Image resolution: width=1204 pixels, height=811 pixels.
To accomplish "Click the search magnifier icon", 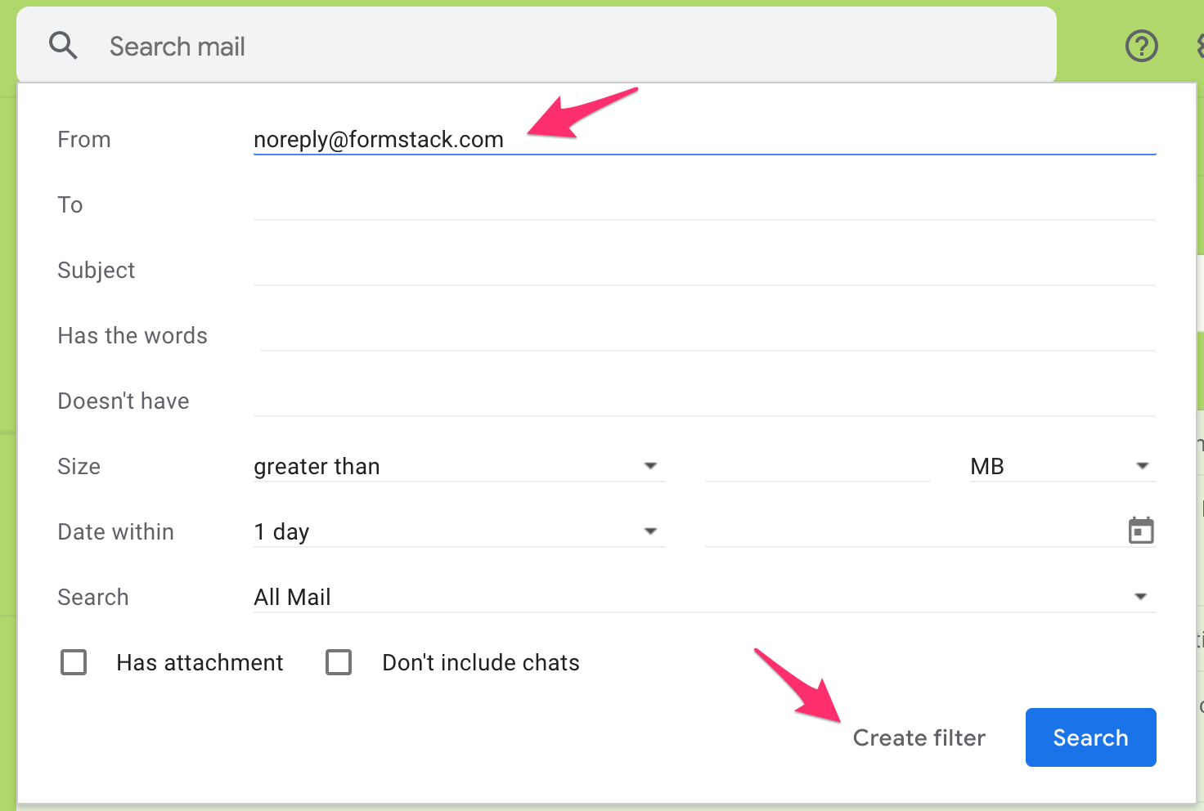I will click(63, 46).
